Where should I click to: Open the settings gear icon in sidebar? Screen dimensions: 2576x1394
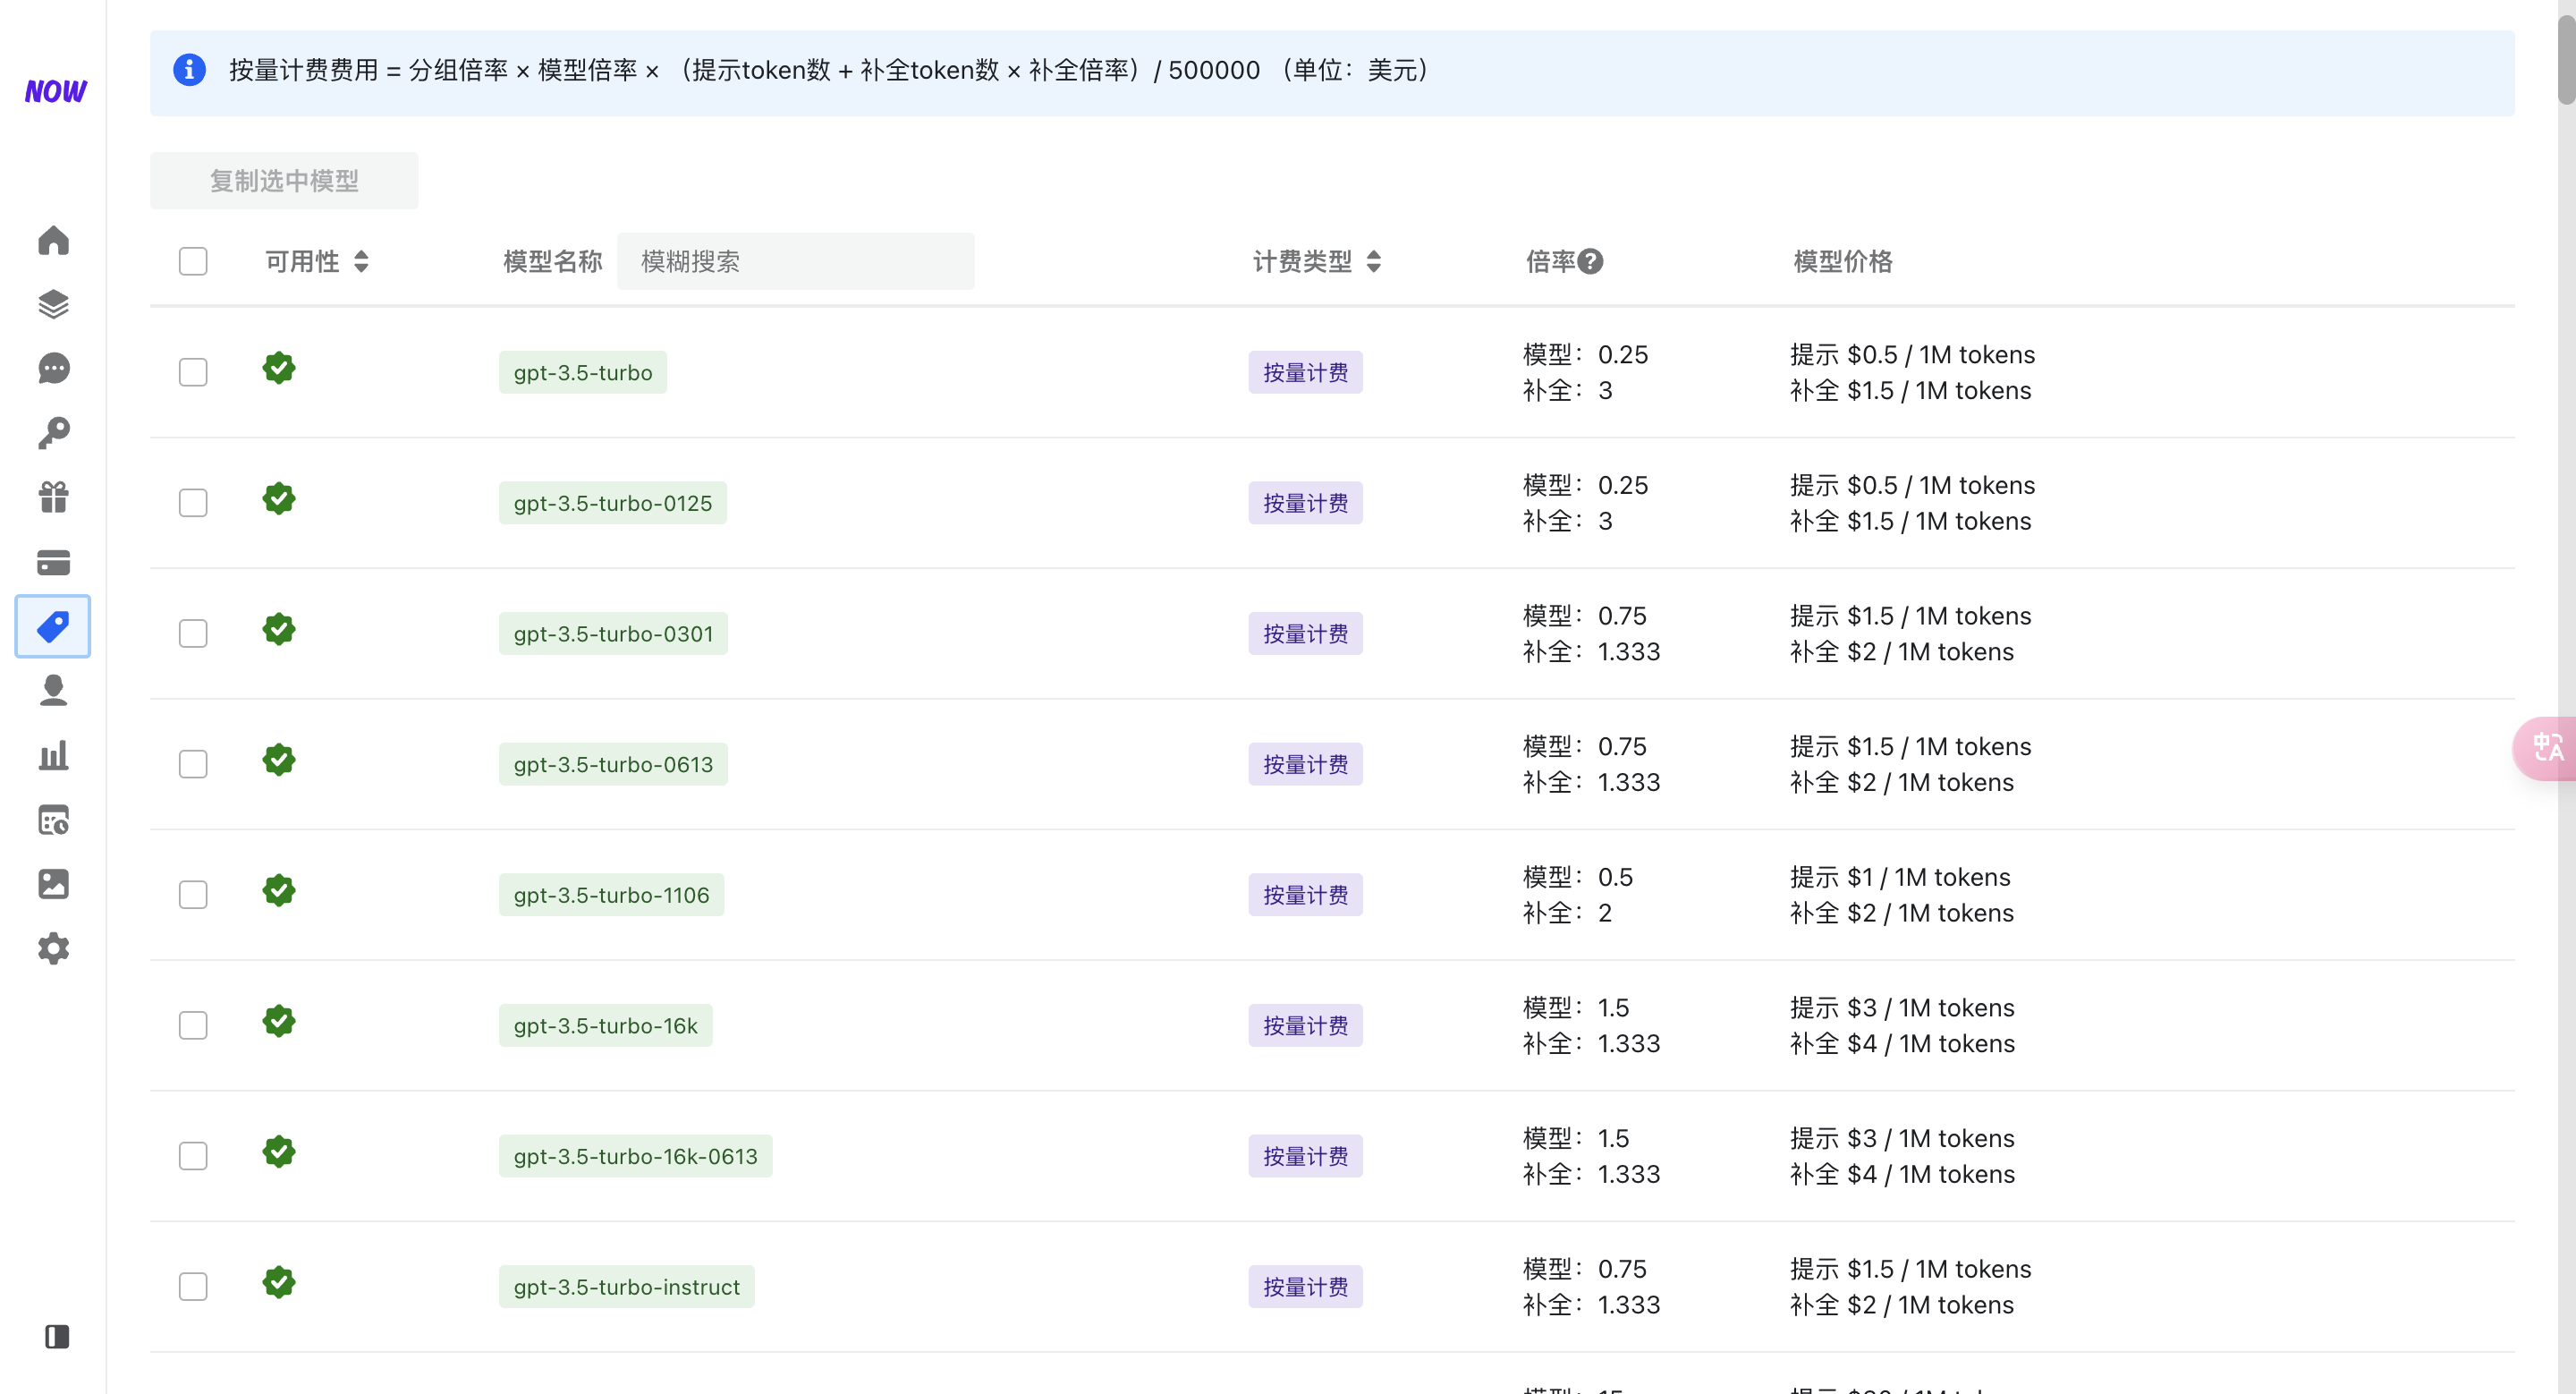coord(53,948)
